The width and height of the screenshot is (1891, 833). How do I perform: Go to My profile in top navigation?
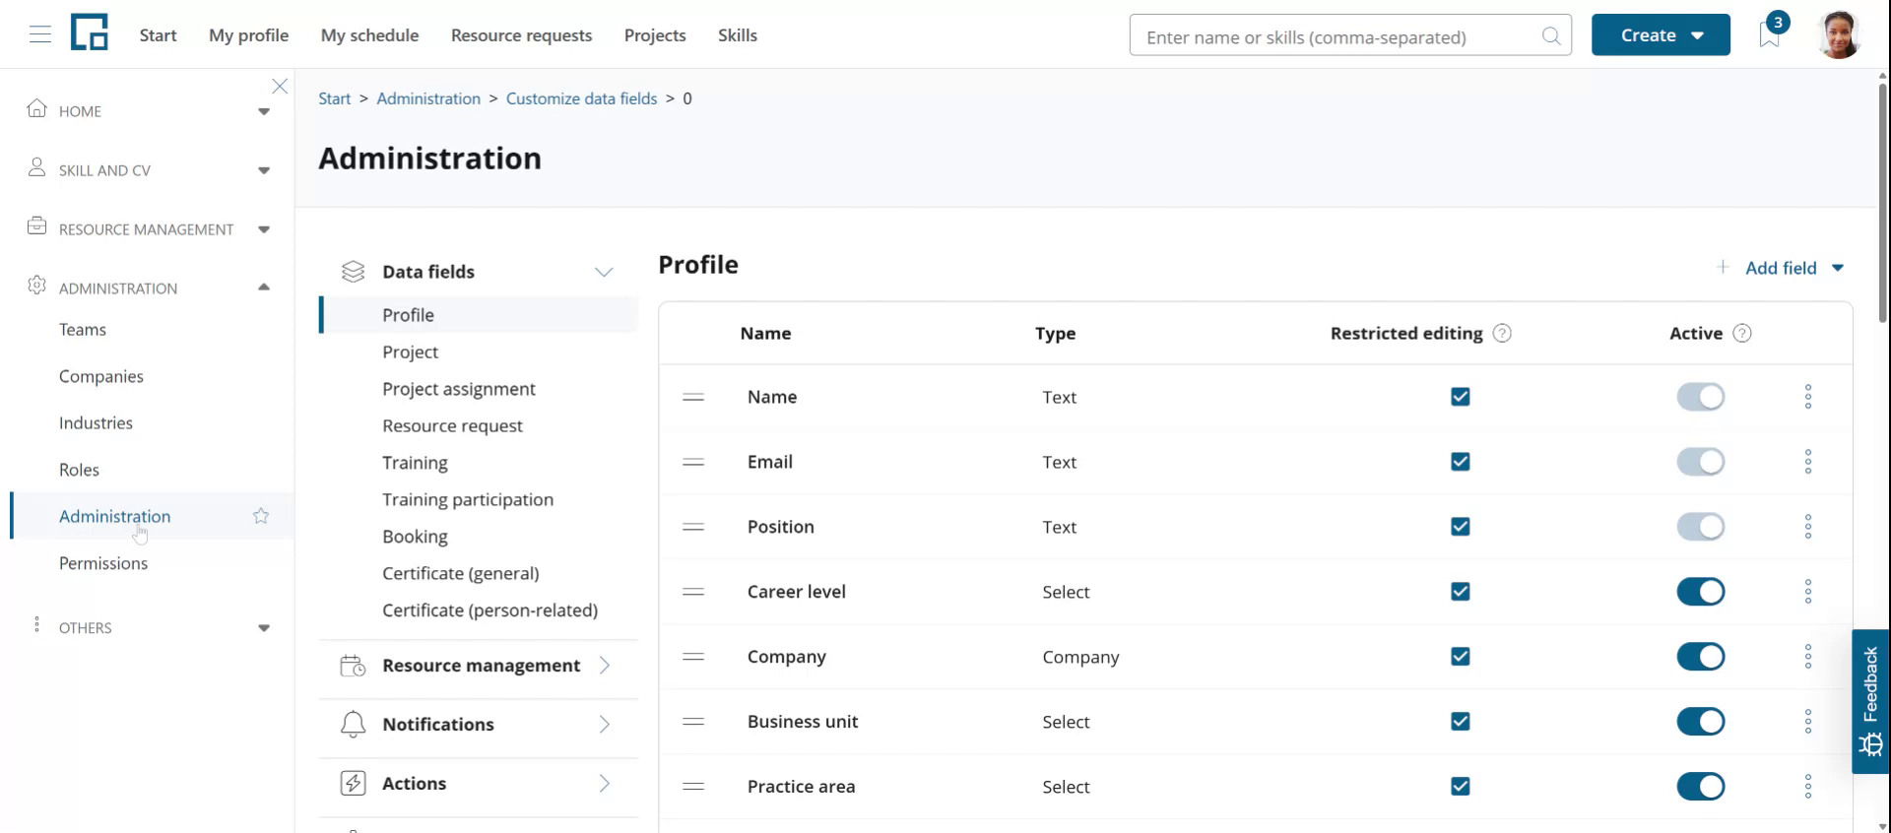[248, 35]
